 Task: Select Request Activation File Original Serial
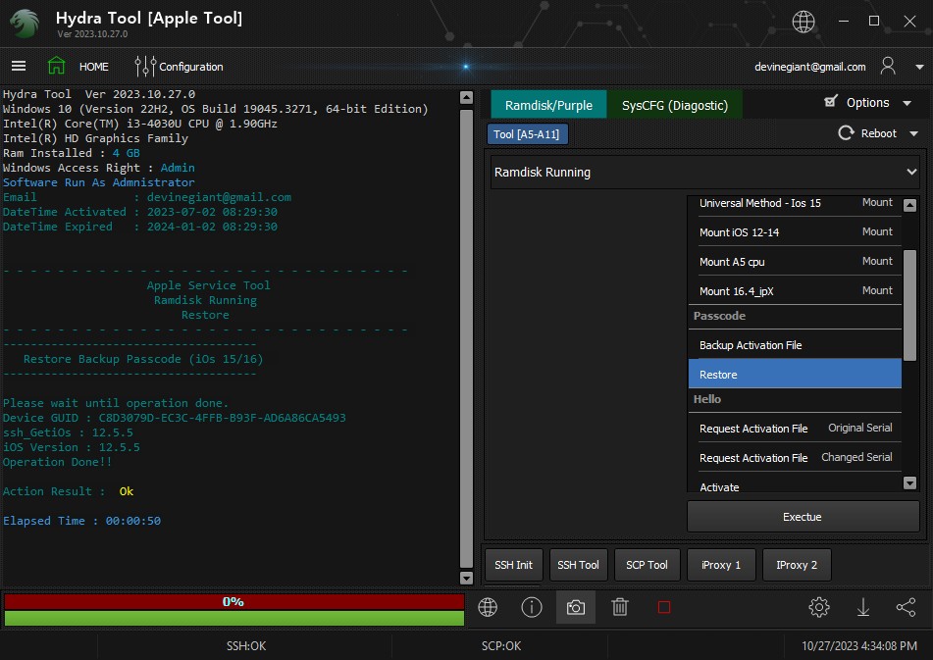click(x=795, y=429)
